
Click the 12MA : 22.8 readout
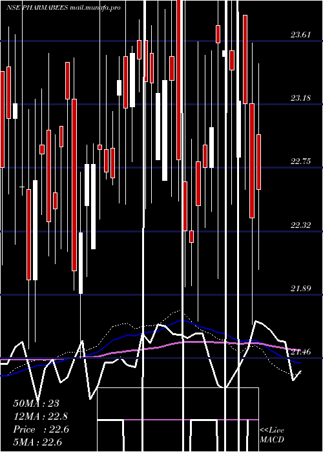(x=40, y=416)
